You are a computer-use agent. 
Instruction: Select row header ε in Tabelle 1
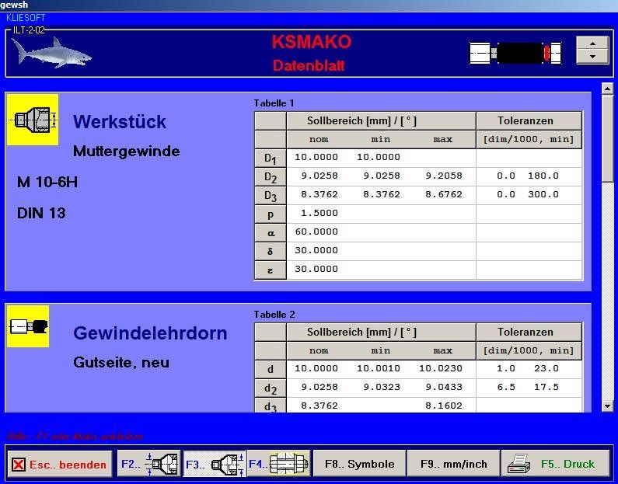(x=271, y=270)
